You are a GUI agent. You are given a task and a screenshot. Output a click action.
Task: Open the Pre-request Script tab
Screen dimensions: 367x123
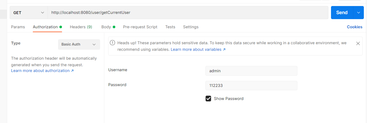140,27
